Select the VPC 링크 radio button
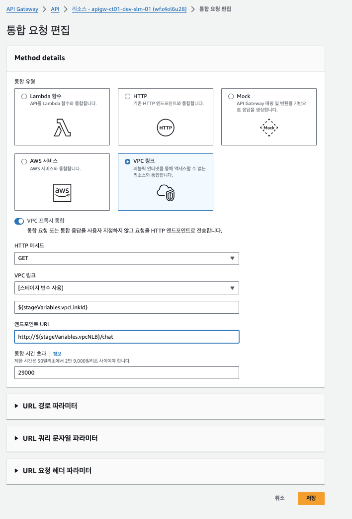 pyautogui.click(x=128, y=161)
